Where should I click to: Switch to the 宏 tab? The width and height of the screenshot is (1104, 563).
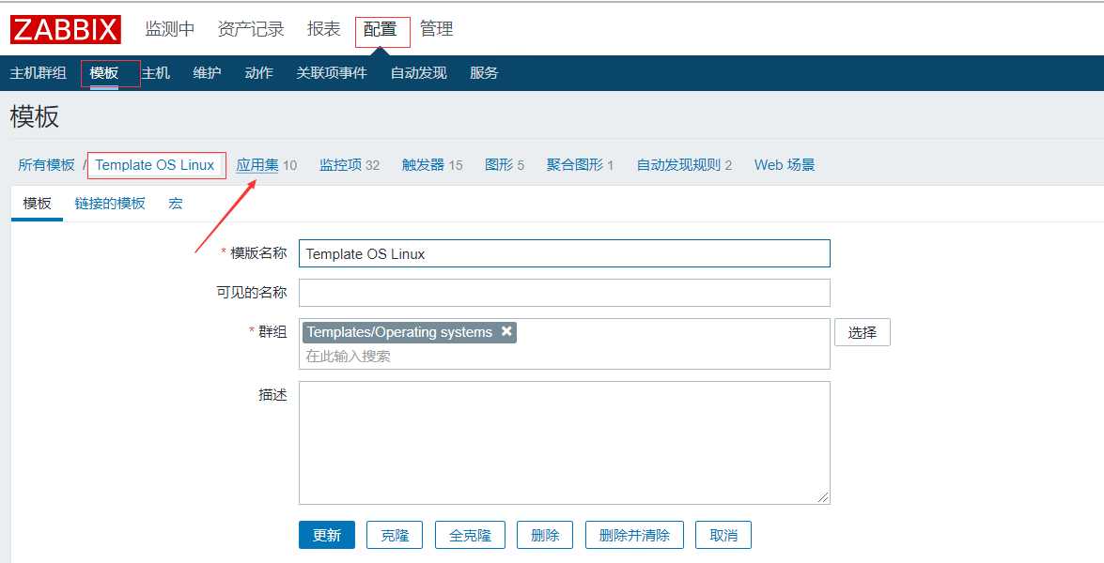(x=176, y=204)
